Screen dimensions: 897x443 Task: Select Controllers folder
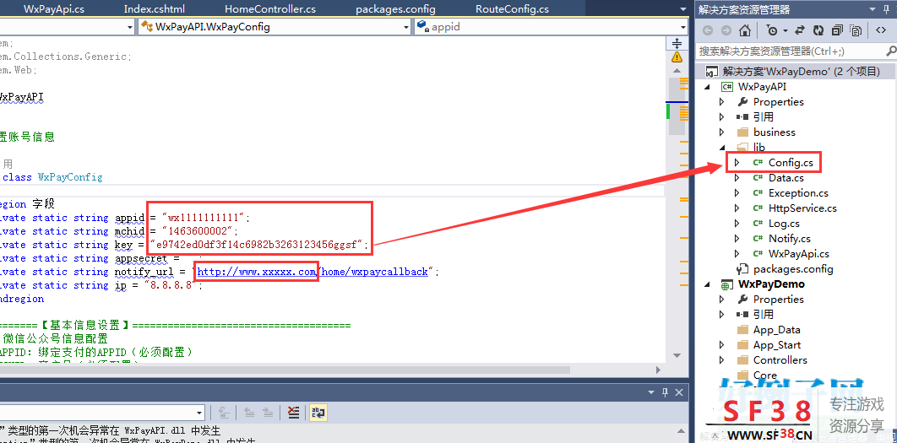pos(780,360)
